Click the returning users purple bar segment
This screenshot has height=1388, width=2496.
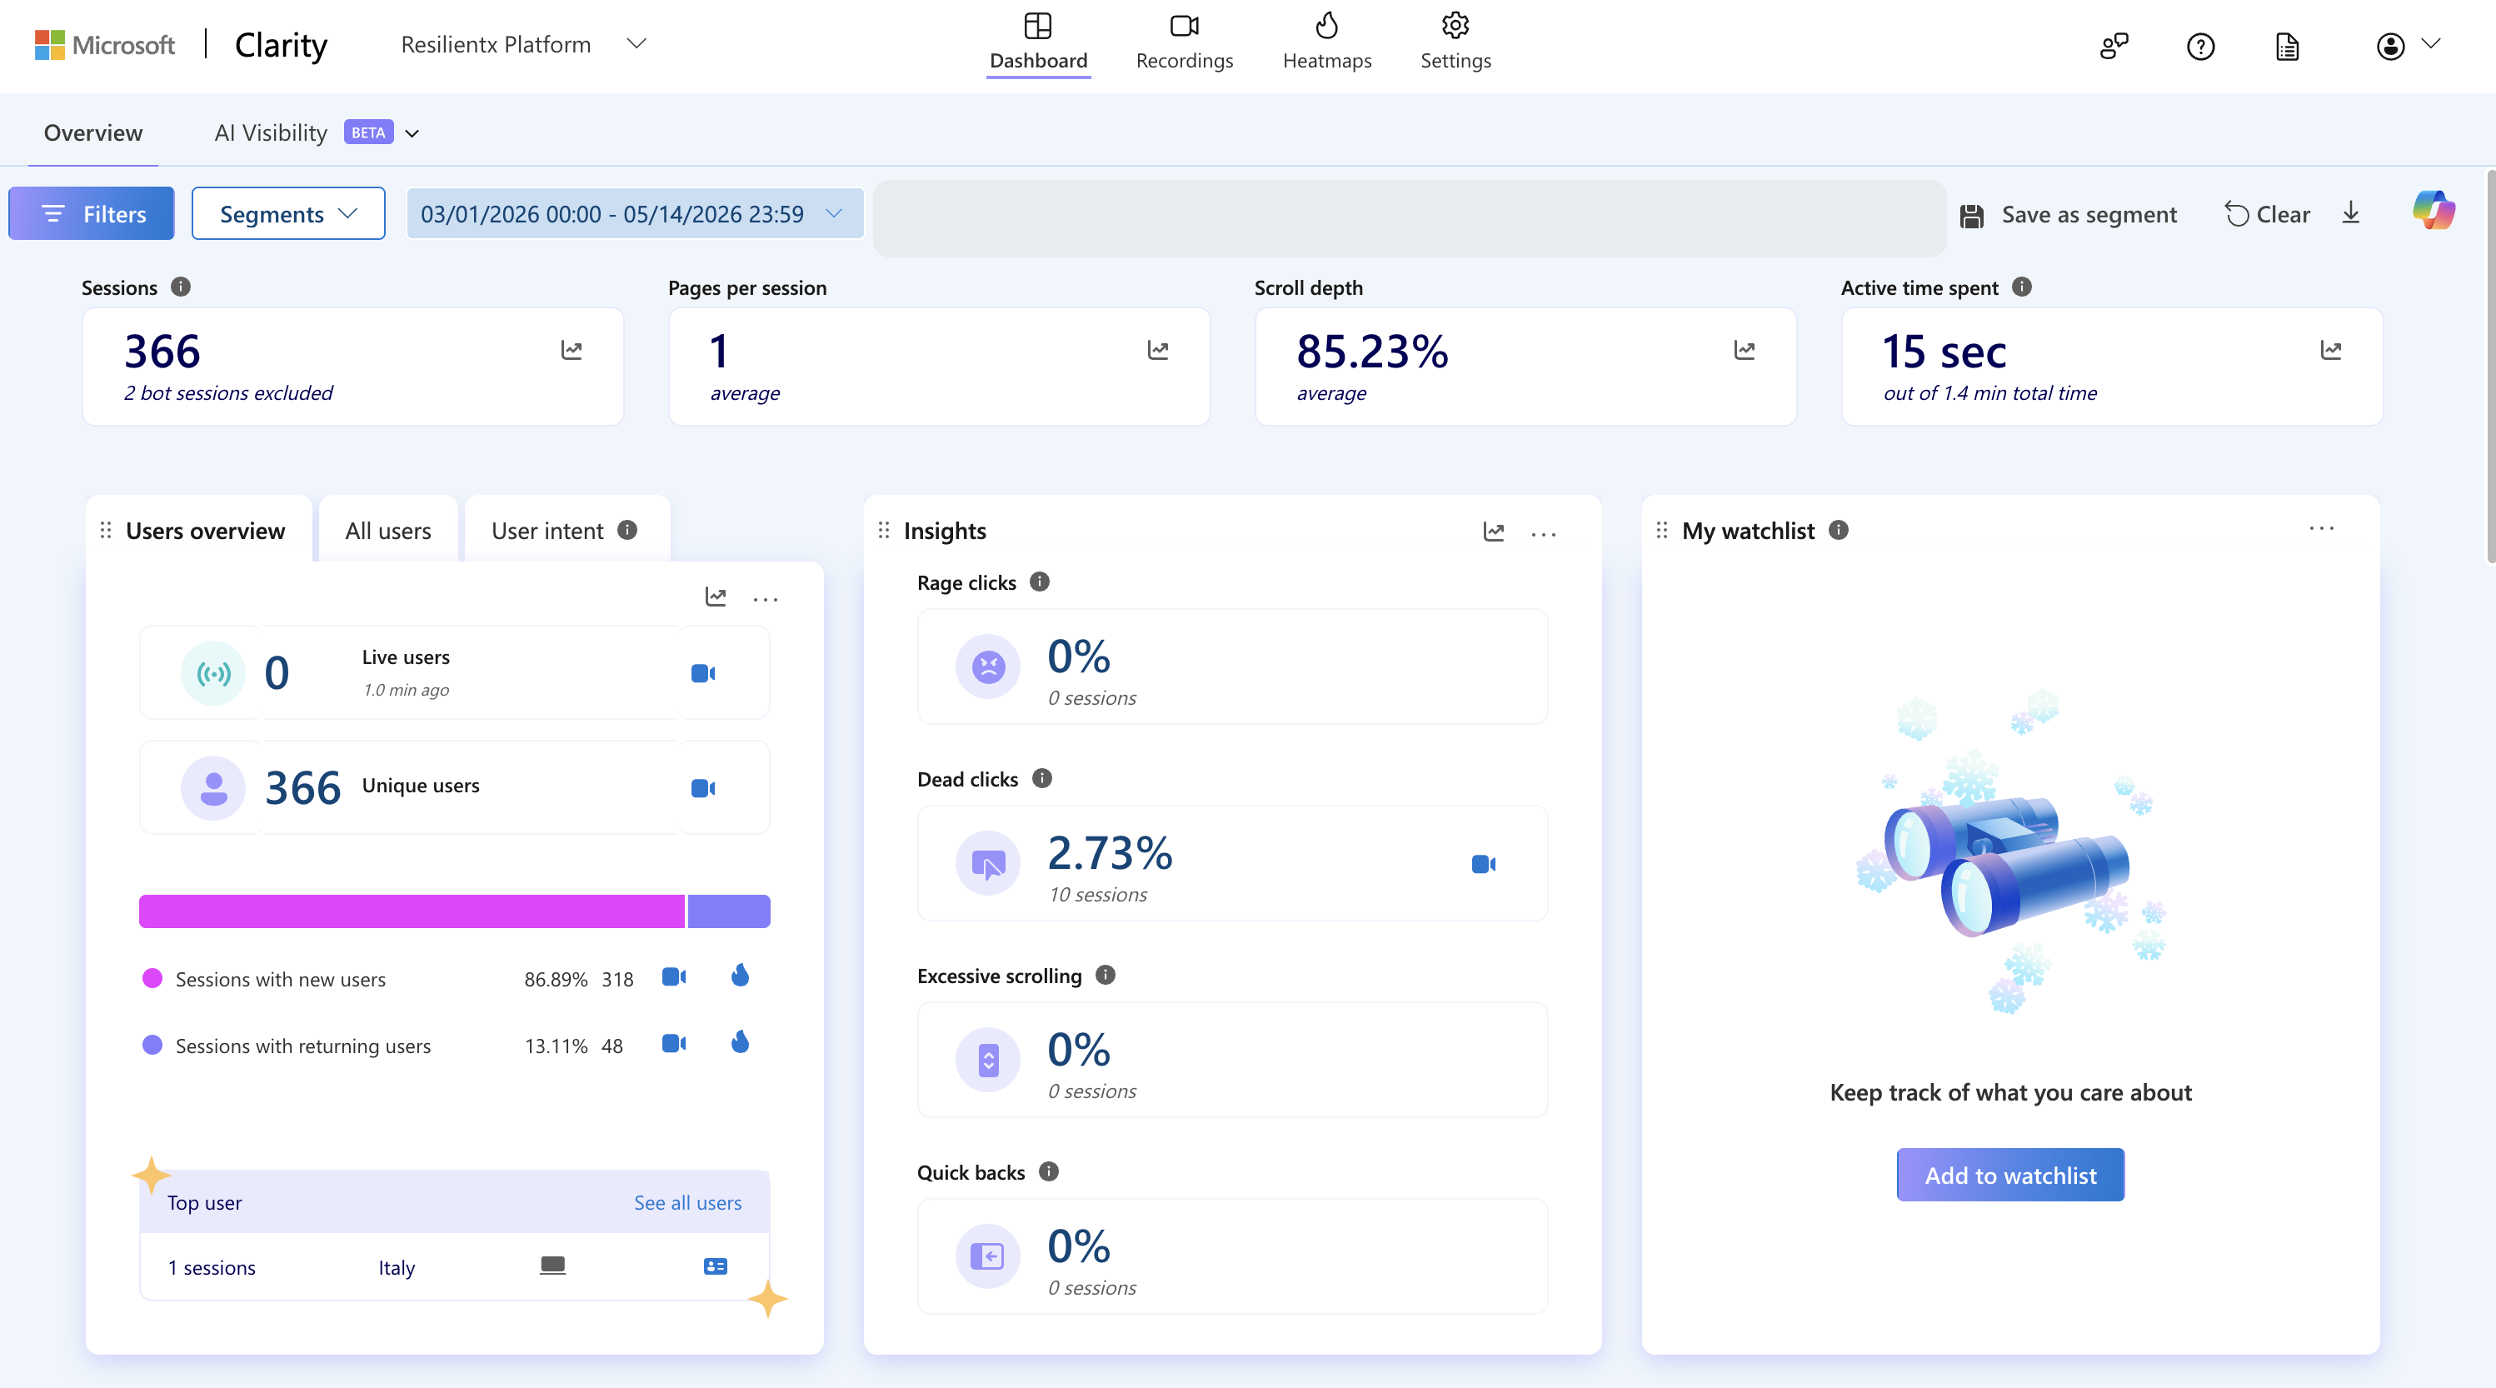(729, 911)
